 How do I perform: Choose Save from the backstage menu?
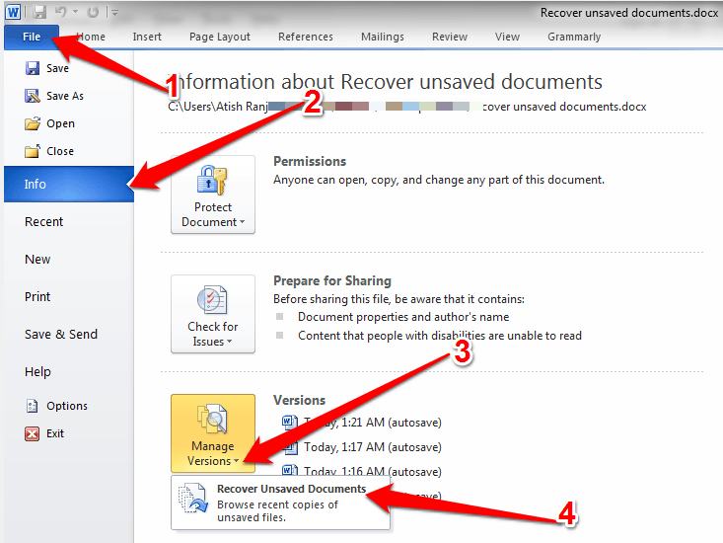click(x=57, y=68)
